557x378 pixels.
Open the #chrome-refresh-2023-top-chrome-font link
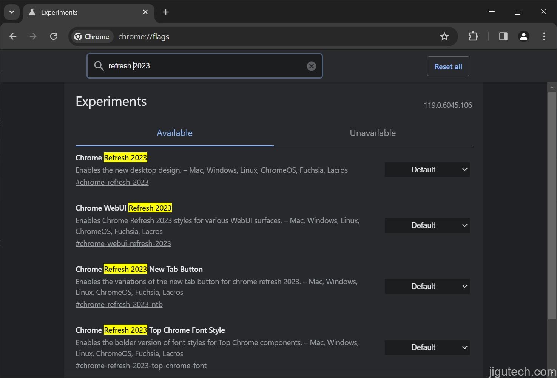click(141, 366)
